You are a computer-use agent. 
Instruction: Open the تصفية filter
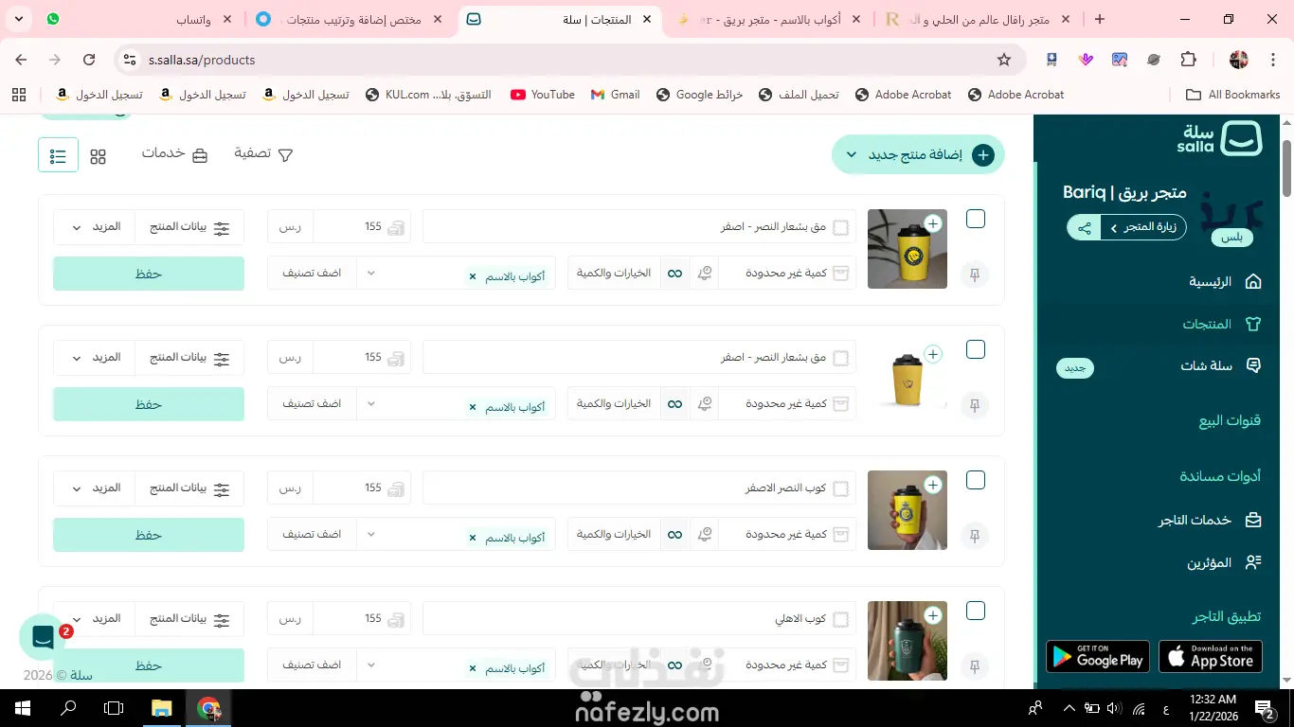264,153
